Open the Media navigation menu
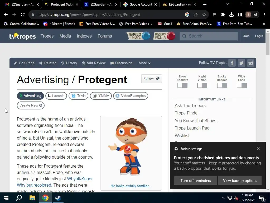The image size is (270, 203). (x=65, y=36)
